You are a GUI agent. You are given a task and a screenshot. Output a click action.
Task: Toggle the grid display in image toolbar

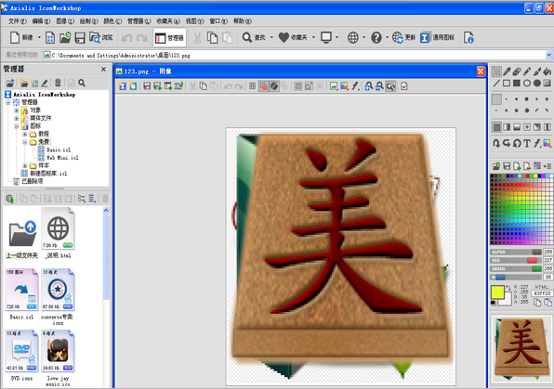tap(252, 86)
